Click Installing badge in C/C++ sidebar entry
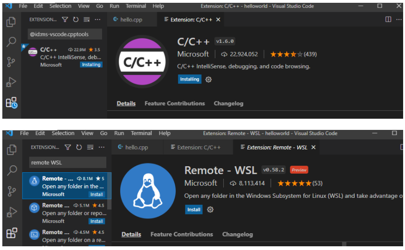The width and height of the screenshot is (405, 250). 91,65
